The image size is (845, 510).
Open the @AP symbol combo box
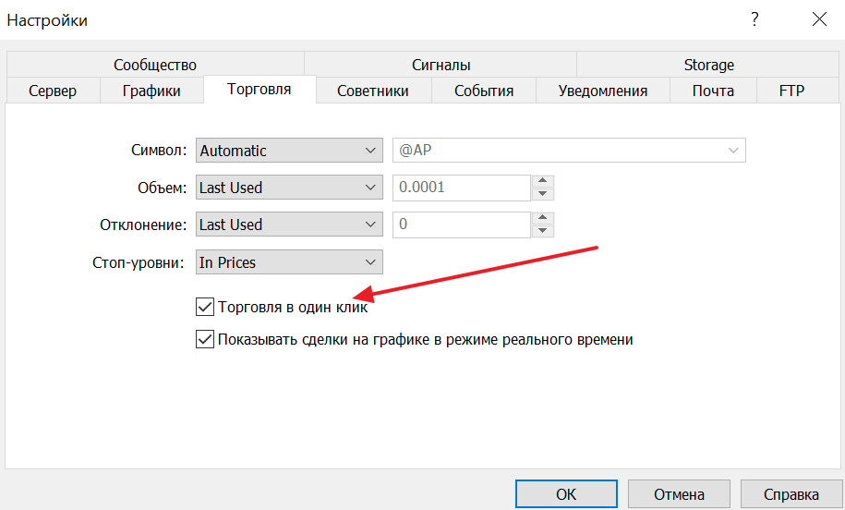coord(569,151)
